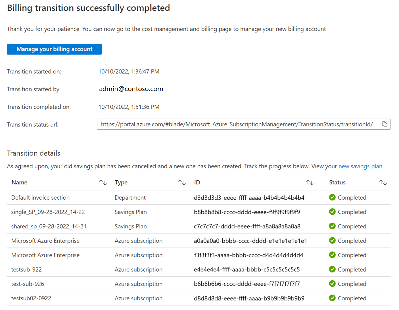
Task: Click the Type column header
Action: (x=121, y=182)
